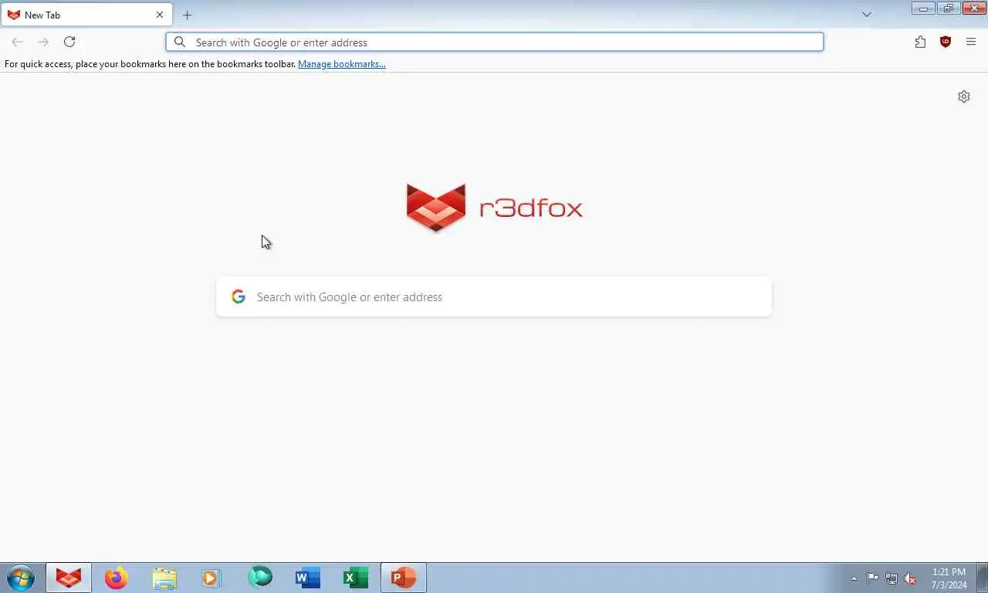Screen dimensions: 988x593
Task: Launch Word from the taskbar
Action: [308, 578]
